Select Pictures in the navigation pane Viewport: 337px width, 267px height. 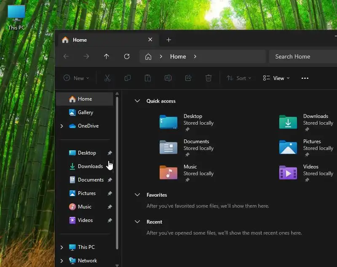[x=85, y=193]
